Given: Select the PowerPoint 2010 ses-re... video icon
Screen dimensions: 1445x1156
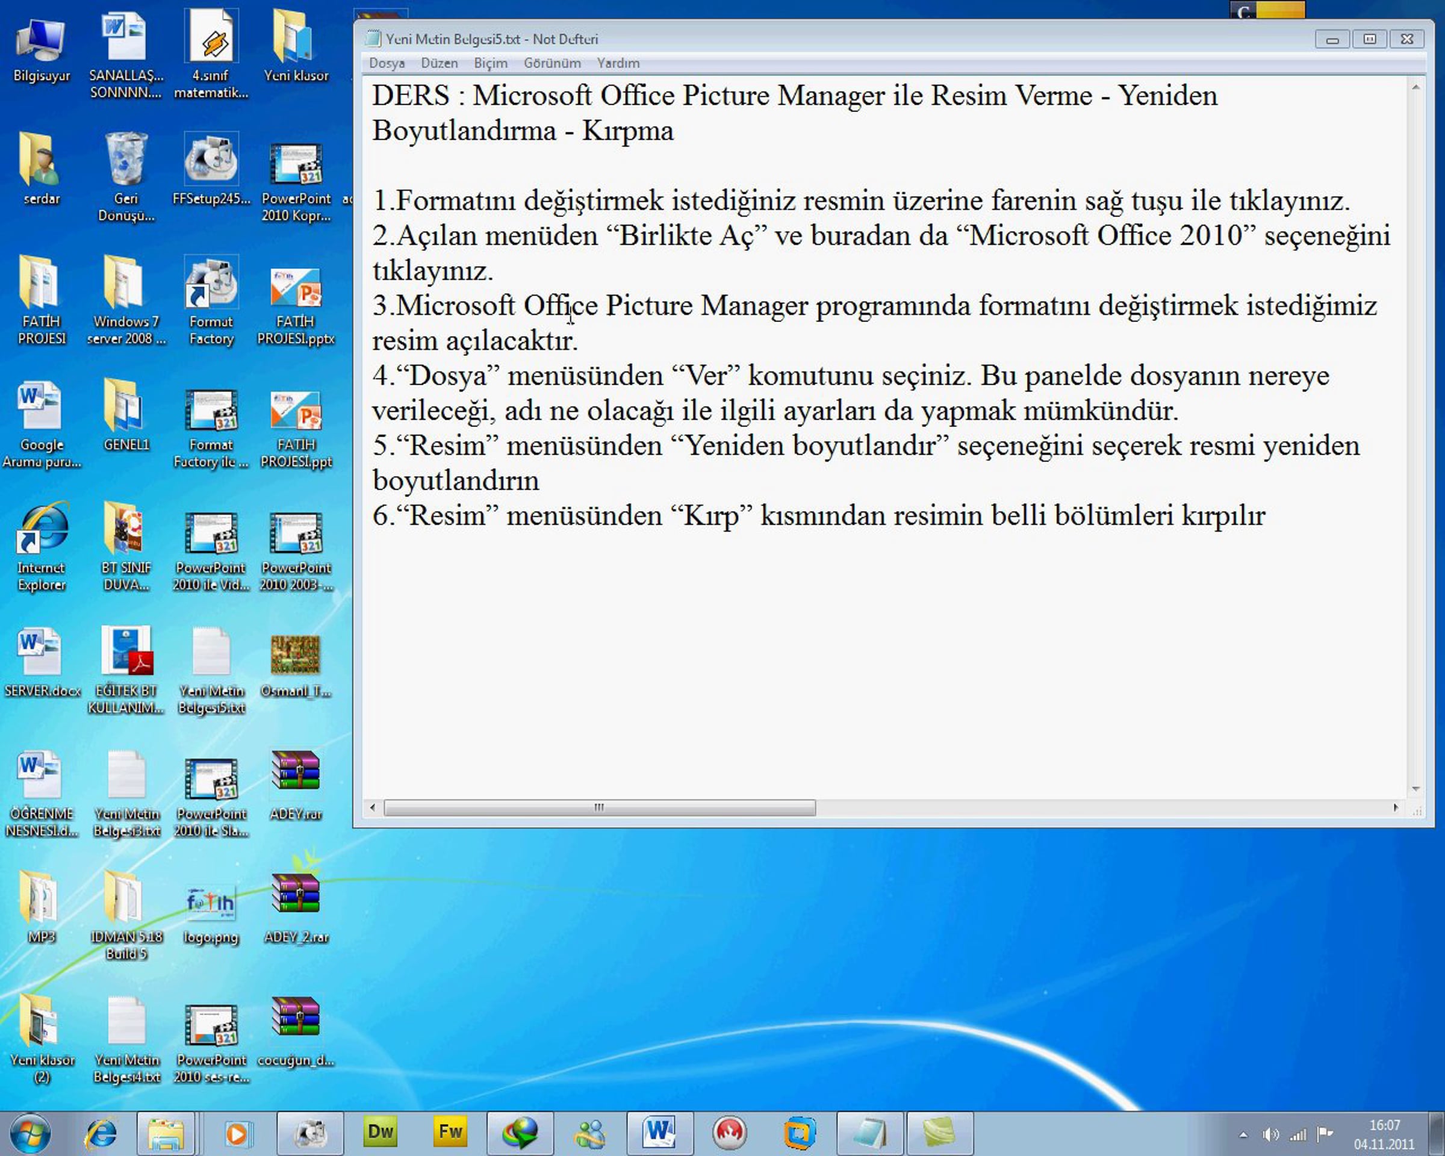Looking at the screenshot, I should point(211,1044).
